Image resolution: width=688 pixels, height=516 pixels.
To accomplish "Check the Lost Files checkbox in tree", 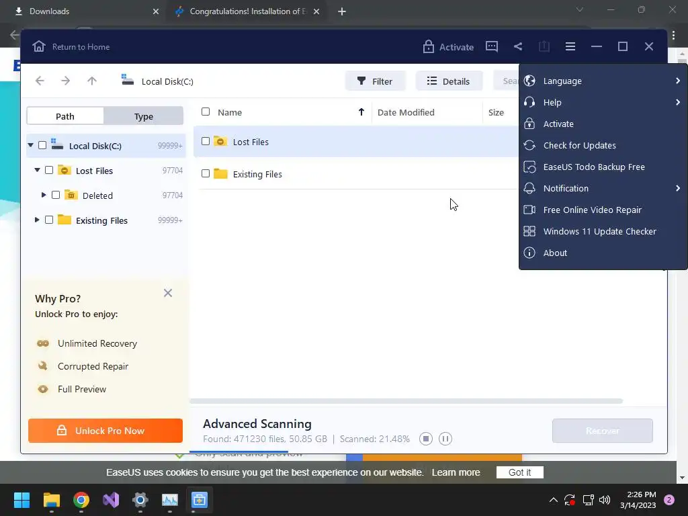I will 49,170.
